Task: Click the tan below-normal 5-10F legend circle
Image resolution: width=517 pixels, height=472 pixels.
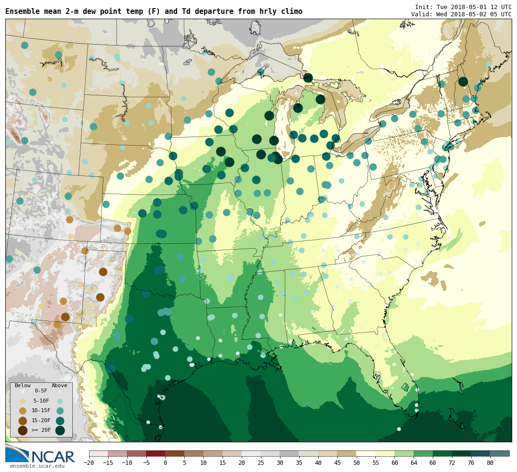Action: 23,402
